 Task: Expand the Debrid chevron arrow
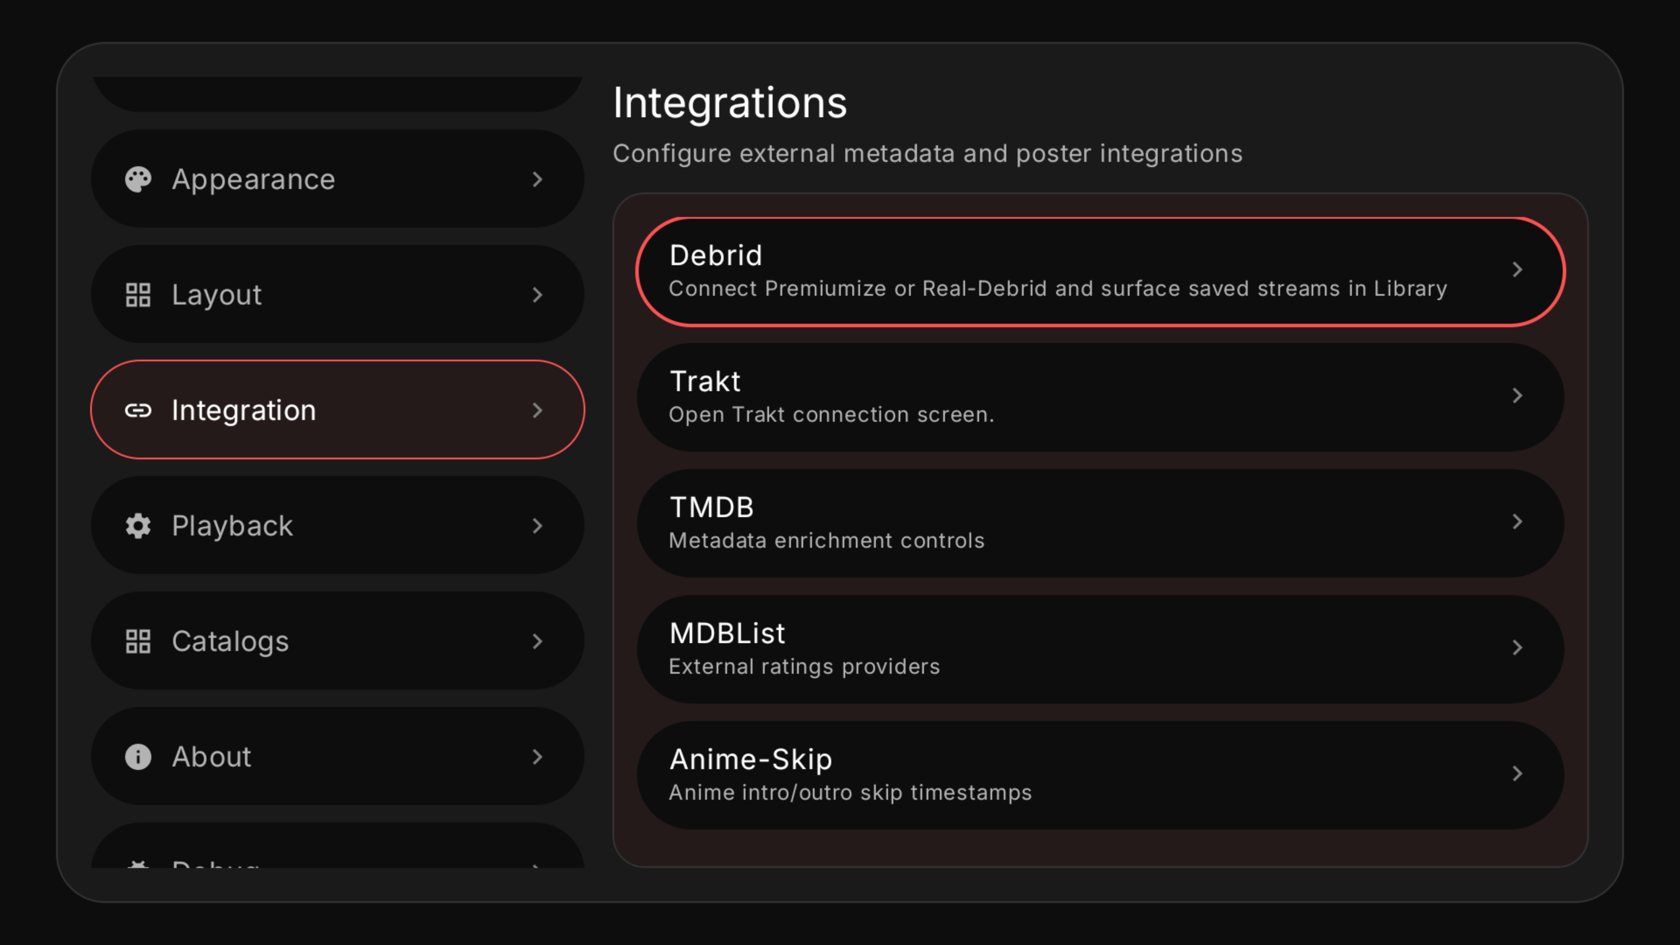tap(1517, 270)
